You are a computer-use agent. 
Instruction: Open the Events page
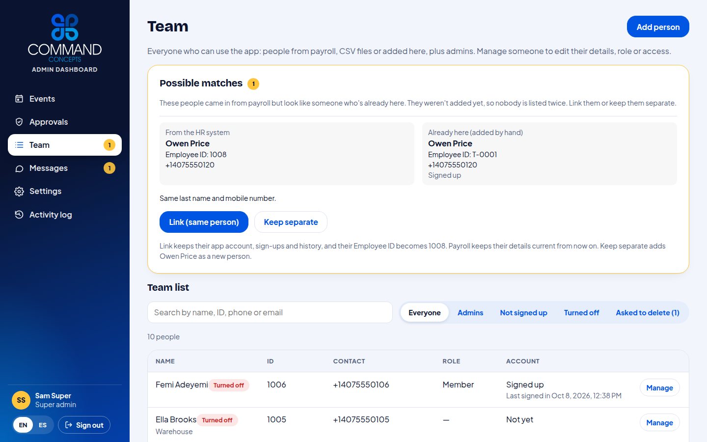tap(65, 99)
